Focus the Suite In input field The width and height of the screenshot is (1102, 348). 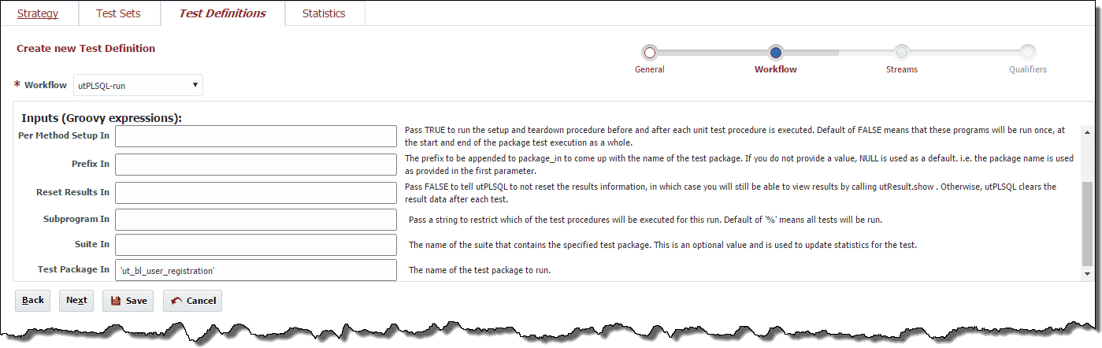256,245
